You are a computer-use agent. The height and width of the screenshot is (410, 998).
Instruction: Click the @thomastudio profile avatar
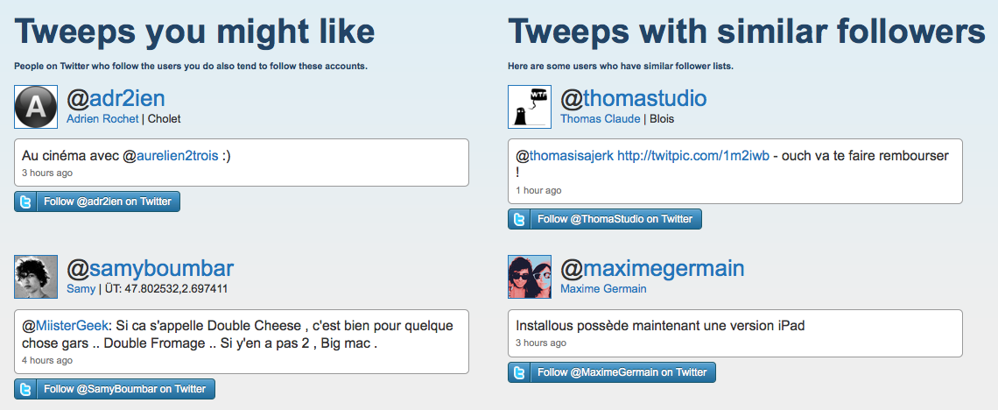point(530,106)
